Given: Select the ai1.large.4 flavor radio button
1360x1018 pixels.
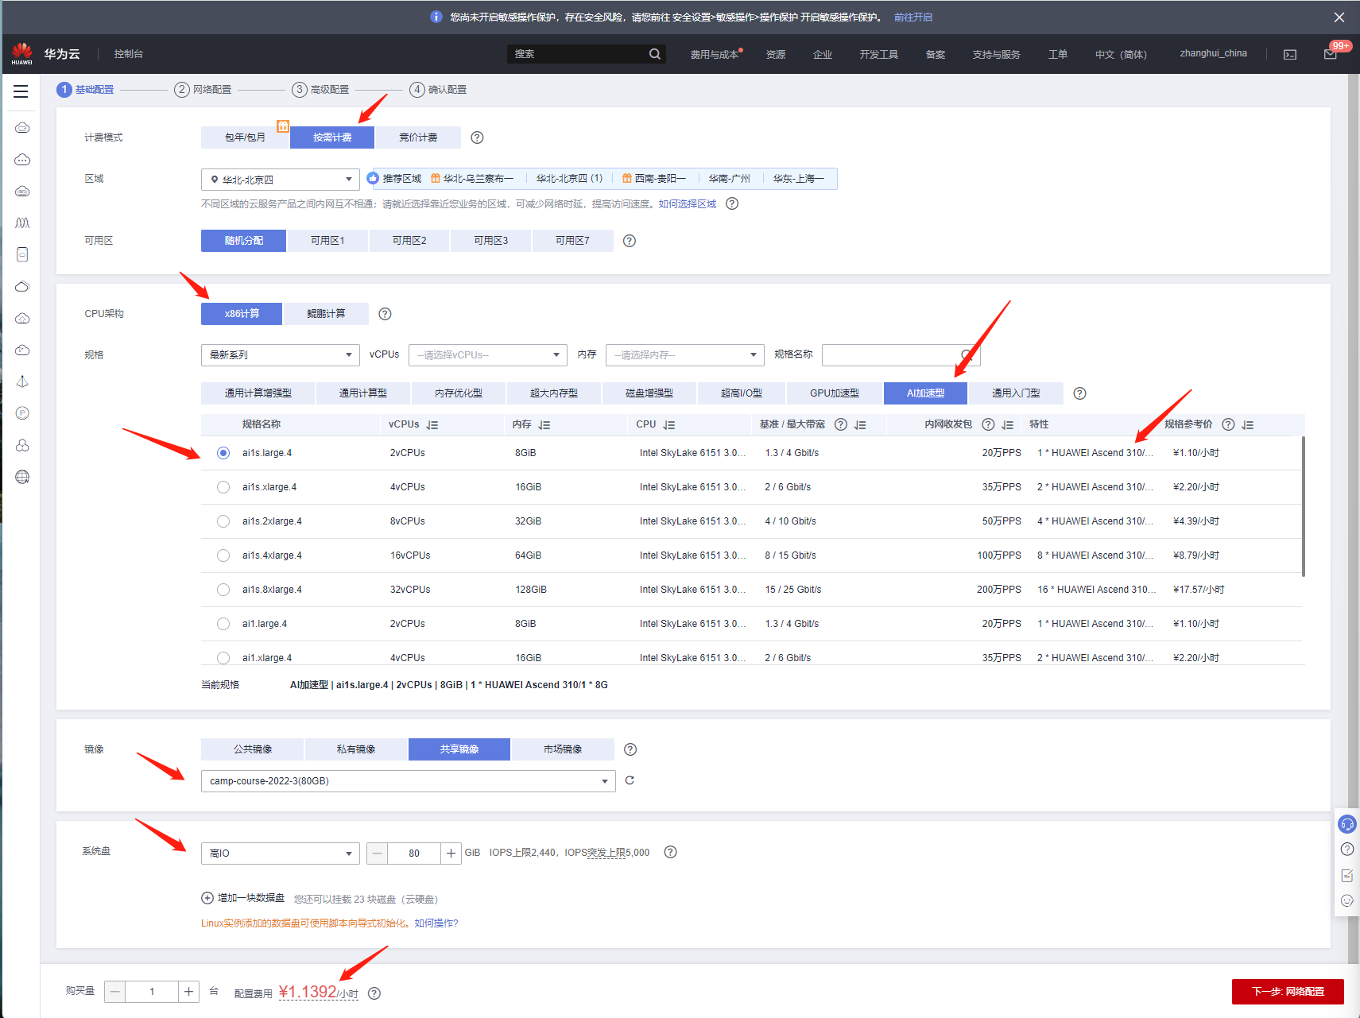Looking at the screenshot, I should click(x=223, y=624).
